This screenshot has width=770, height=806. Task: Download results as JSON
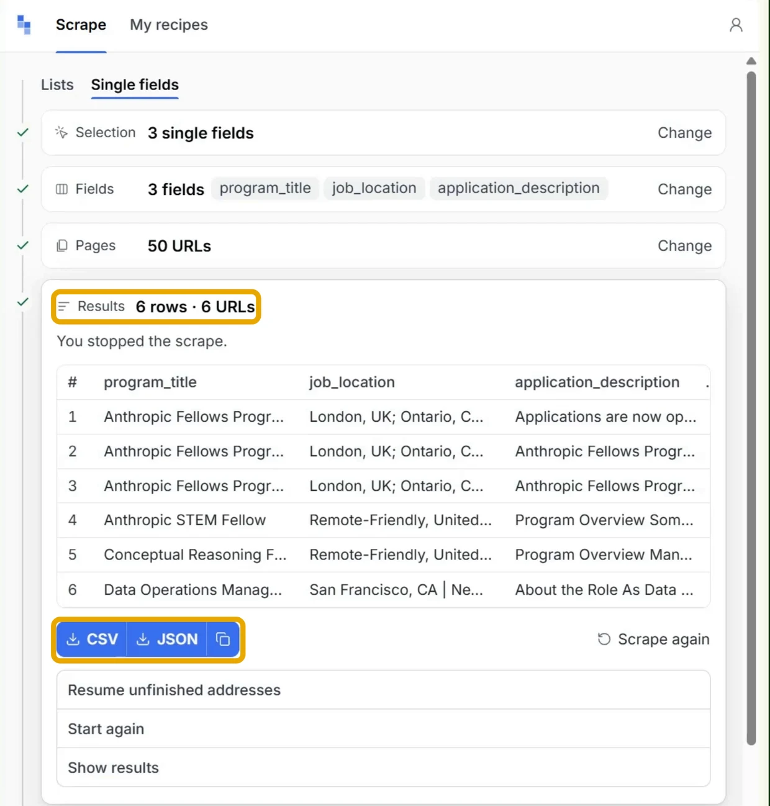click(x=166, y=639)
